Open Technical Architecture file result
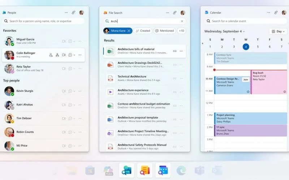The width and height of the screenshot is (289, 180). click(132, 76)
